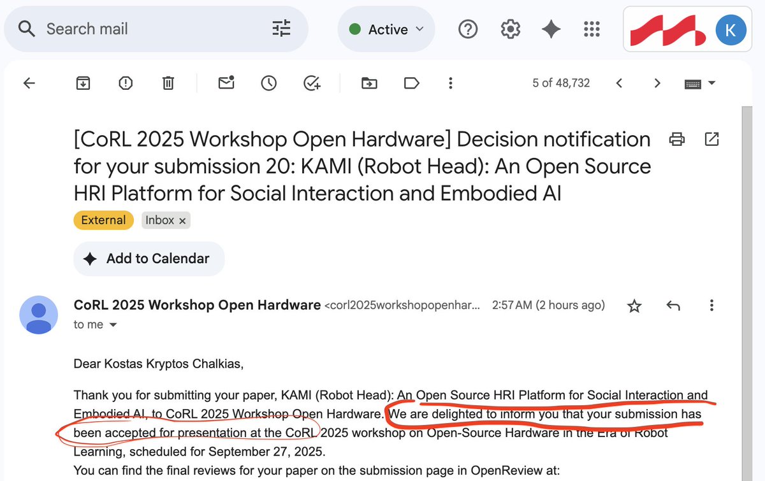Open search refinement filters in the search bar
The width and height of the screenshot is (765, 481).
point(281,29)
